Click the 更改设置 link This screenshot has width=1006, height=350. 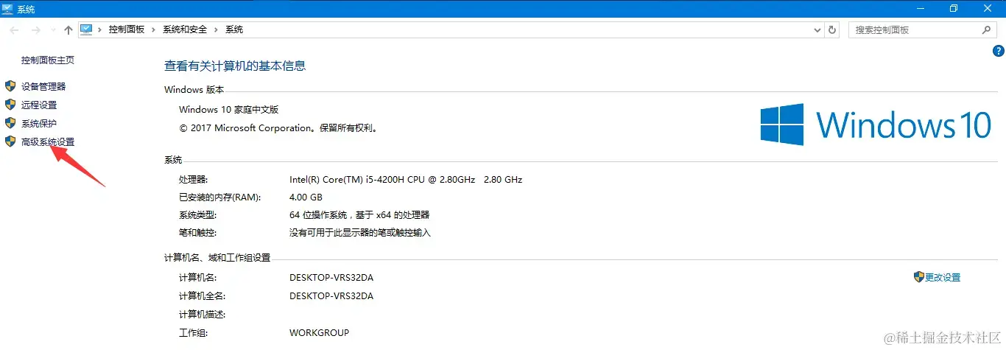pyautogui.click(x=943, y=277)
